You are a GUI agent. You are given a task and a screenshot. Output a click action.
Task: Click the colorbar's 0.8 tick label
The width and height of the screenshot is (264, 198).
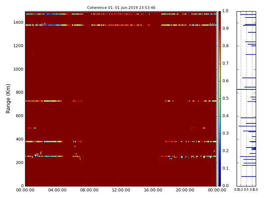click(x=225, y=46)
